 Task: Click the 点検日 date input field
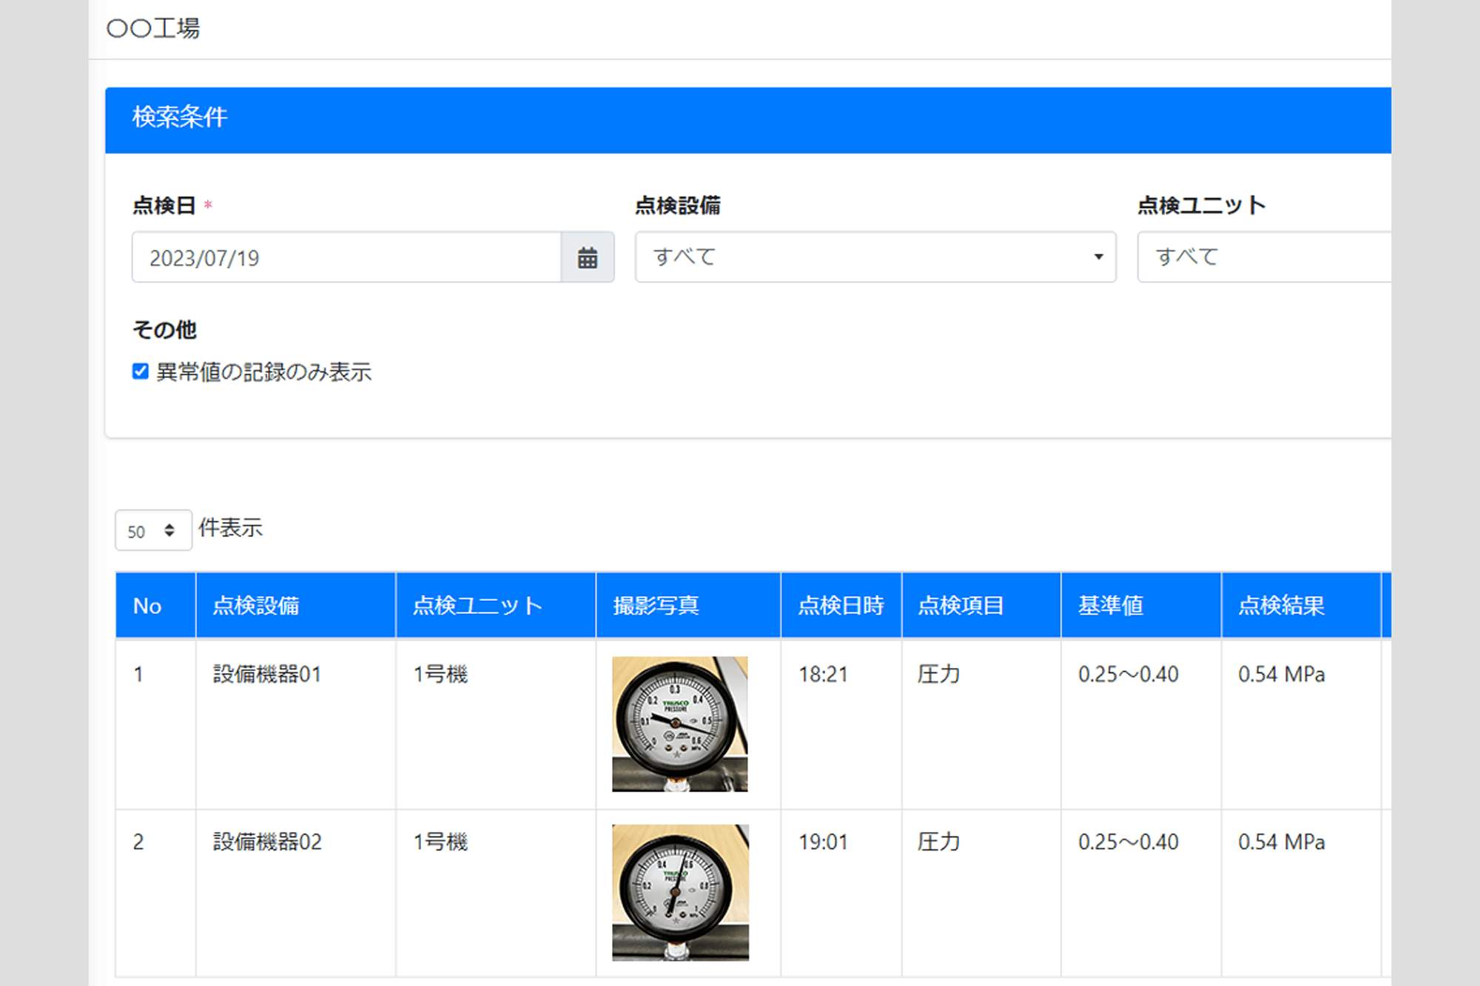(x=346, y=257)
